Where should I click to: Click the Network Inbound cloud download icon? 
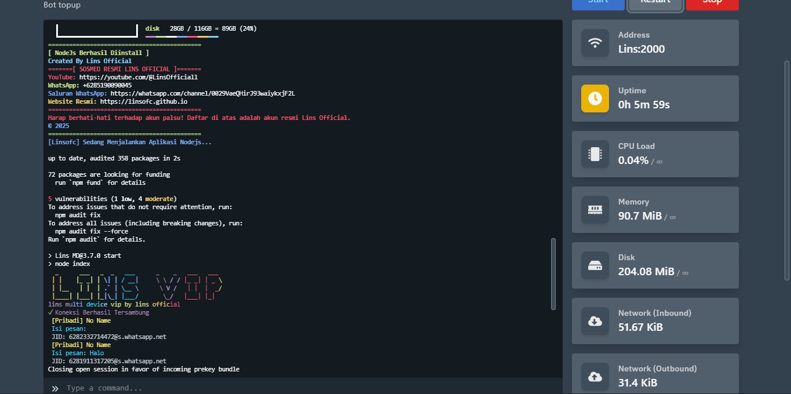click(595, 321)
